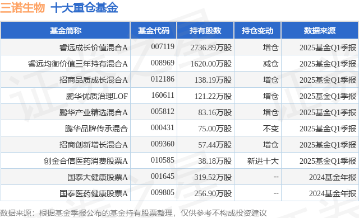Click the 基金简称 column header
This screenshot has width=359, height=218.
[x=66, y=31]
